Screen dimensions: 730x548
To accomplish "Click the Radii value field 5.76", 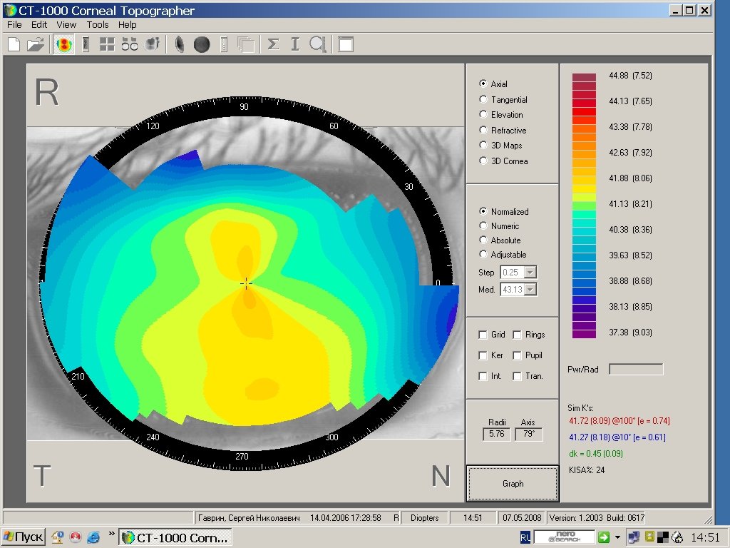I will pyautogui.click(x=497, y=434).
